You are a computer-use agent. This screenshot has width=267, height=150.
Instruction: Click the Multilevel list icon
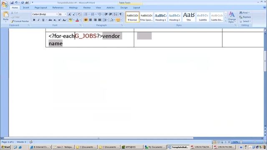click(100, 14)
